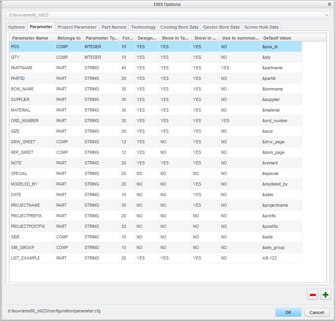The width and height of the screenshot is (335, 321).
Task: Select the PROJECTPREFIX parameter name cell
Action: click(32, 216)
